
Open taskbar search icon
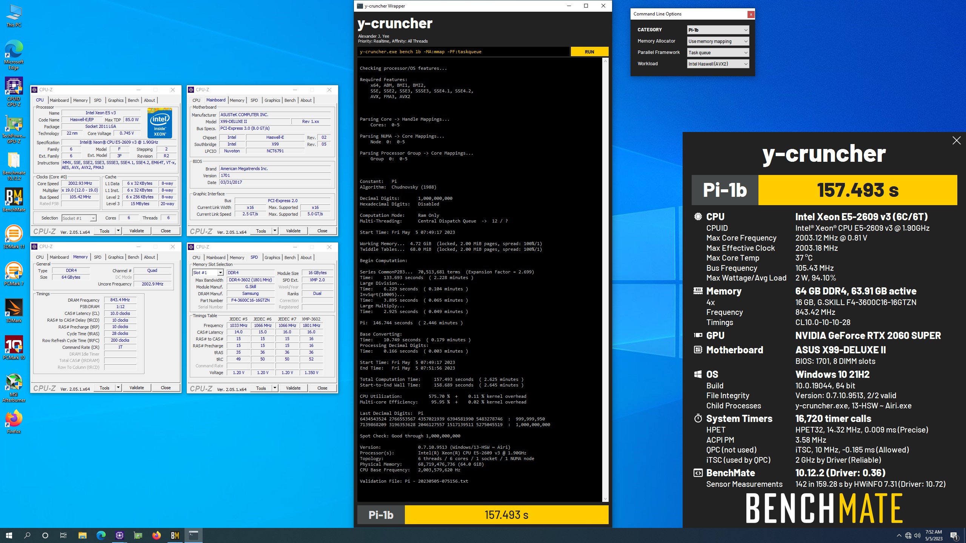pyautogui.click(x=27, y=535)
